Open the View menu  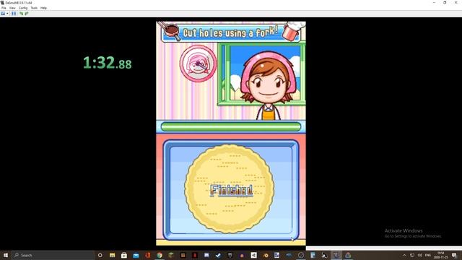[12, 8]
